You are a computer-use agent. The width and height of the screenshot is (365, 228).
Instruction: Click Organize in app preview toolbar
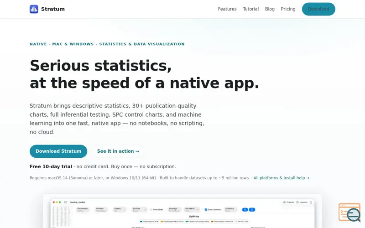(x=289, y=202)
